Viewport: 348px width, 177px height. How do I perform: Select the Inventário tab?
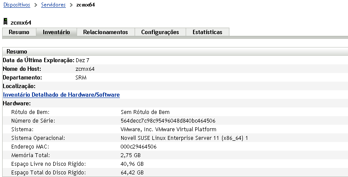point(56,32)
